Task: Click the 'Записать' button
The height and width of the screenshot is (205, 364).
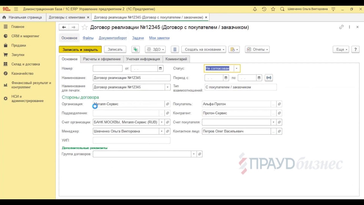Action: (x=115, y=49)
